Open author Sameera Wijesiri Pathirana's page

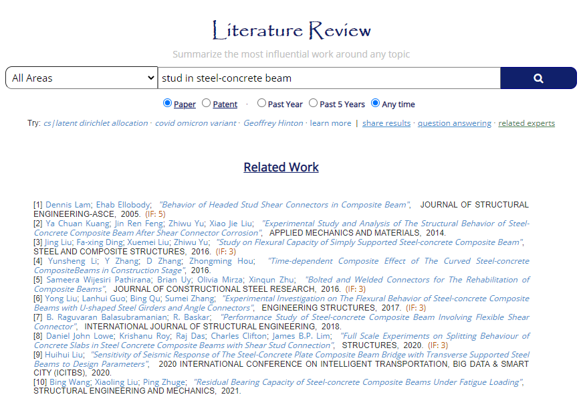(98, 280)
